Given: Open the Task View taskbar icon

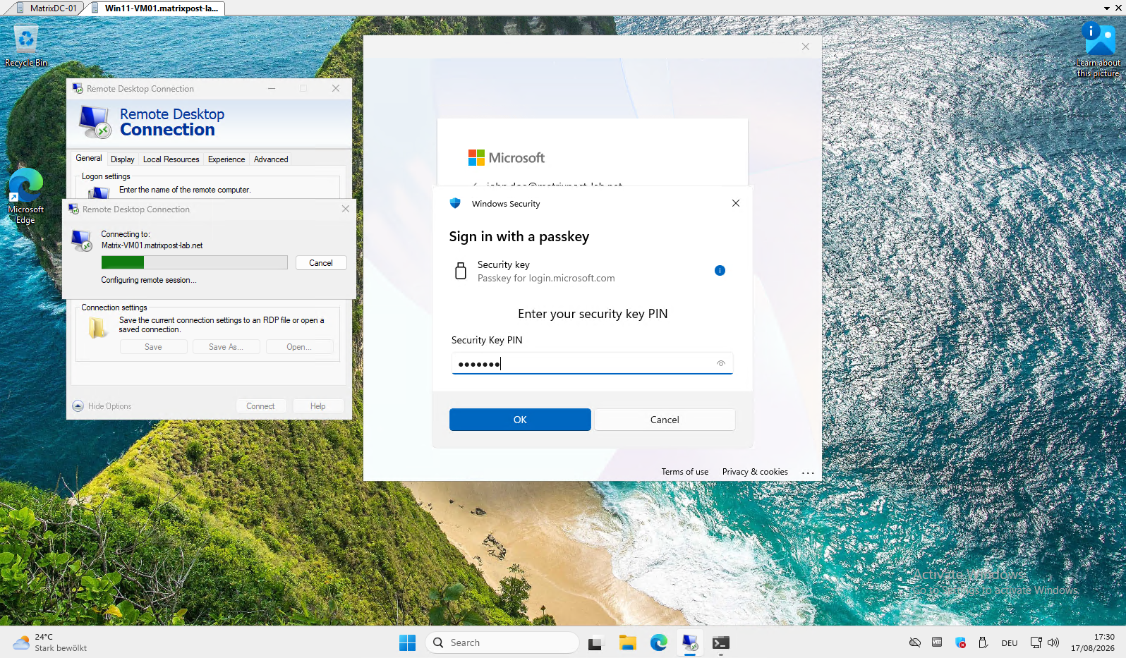Looking at the screenshot, I should 595,642.
